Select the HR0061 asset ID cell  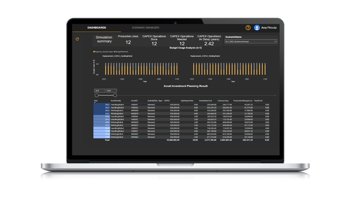coord(135,131)
